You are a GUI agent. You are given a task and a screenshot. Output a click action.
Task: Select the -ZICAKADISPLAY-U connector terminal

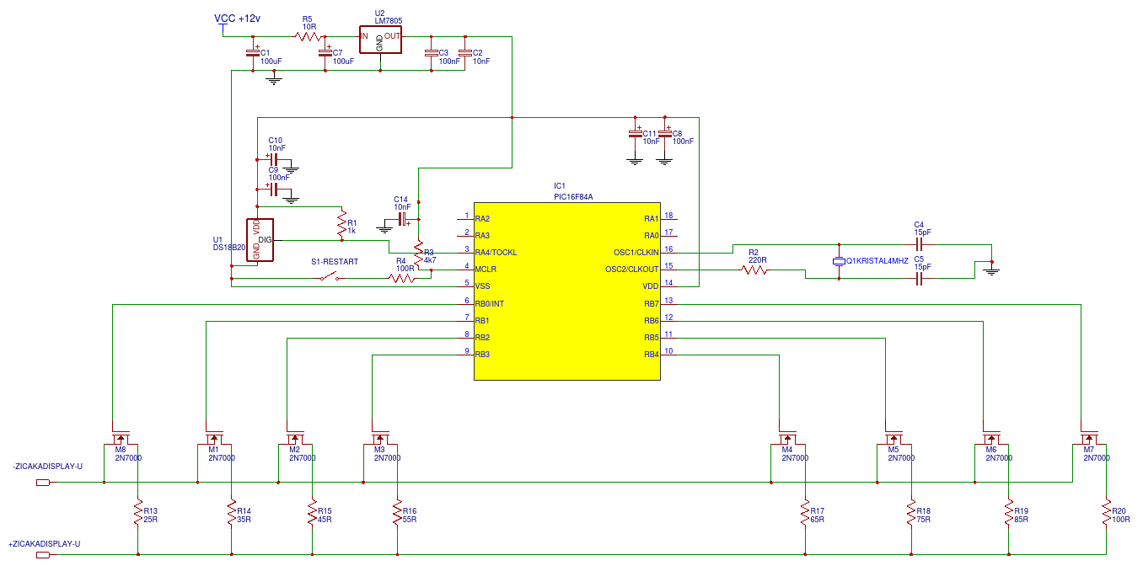(43, 483)
